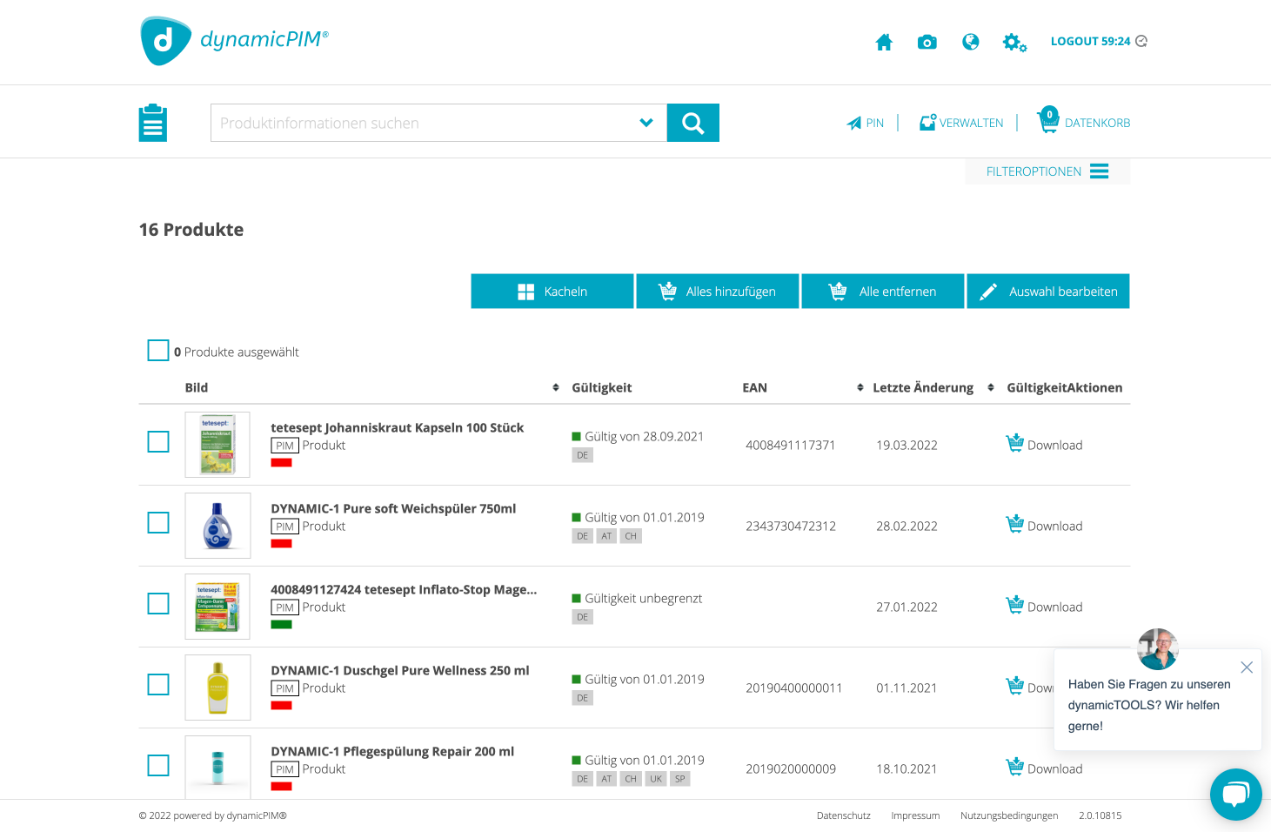Sort by the EAN column arrows
The height and width of the screenshot is (832, 1271).
tap(860, 387)
